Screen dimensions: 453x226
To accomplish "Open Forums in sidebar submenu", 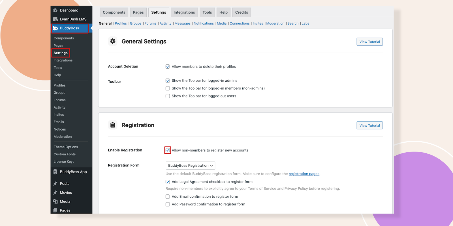I will tap(59, 100).
